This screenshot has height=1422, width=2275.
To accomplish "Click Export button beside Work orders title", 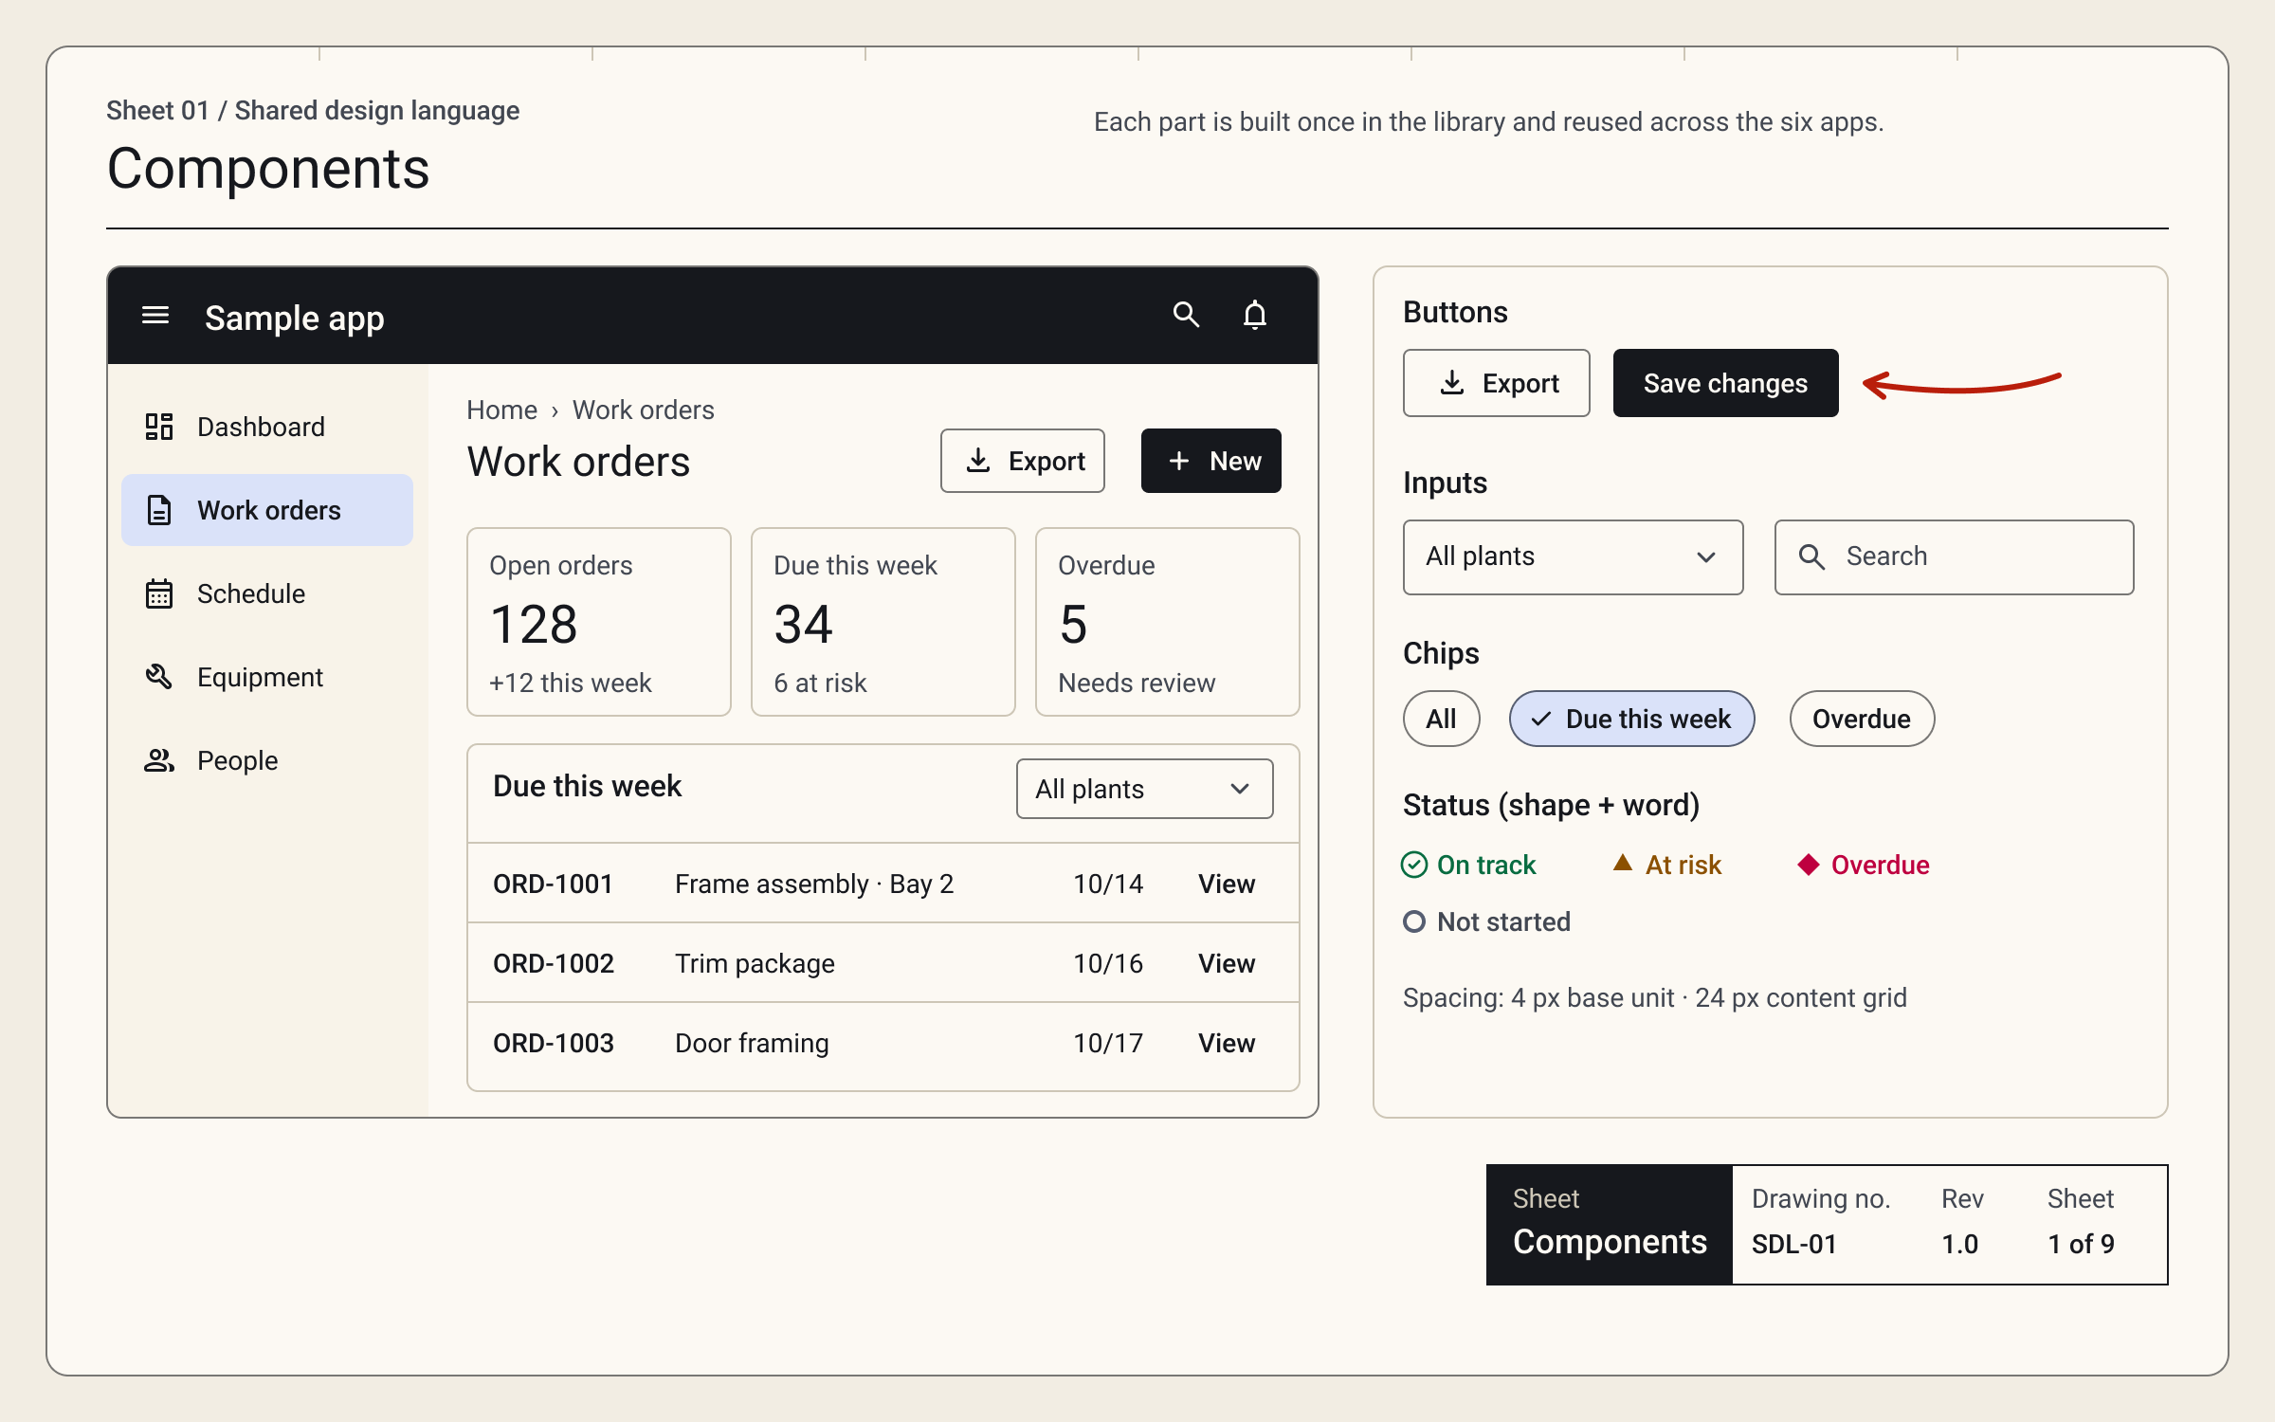I will (1022, 461).
